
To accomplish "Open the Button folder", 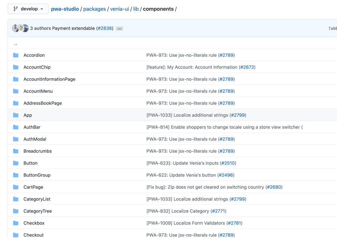I will (31, 163).
